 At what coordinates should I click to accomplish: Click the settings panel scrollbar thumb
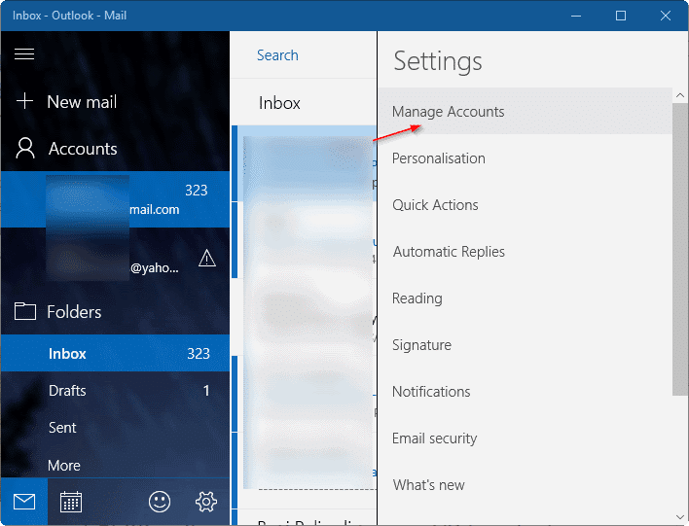point(680,250)
